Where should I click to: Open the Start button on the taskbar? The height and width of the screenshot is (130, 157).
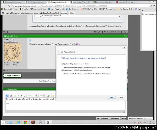pos(3,122)
